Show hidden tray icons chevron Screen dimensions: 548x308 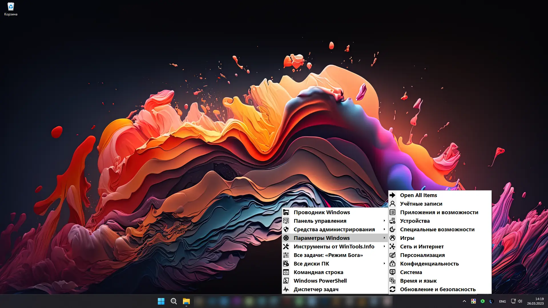464,301
